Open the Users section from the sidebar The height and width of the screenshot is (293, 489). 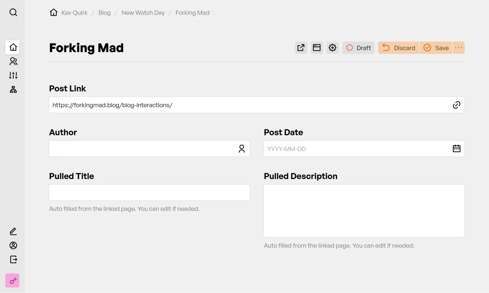coord(13,61)
